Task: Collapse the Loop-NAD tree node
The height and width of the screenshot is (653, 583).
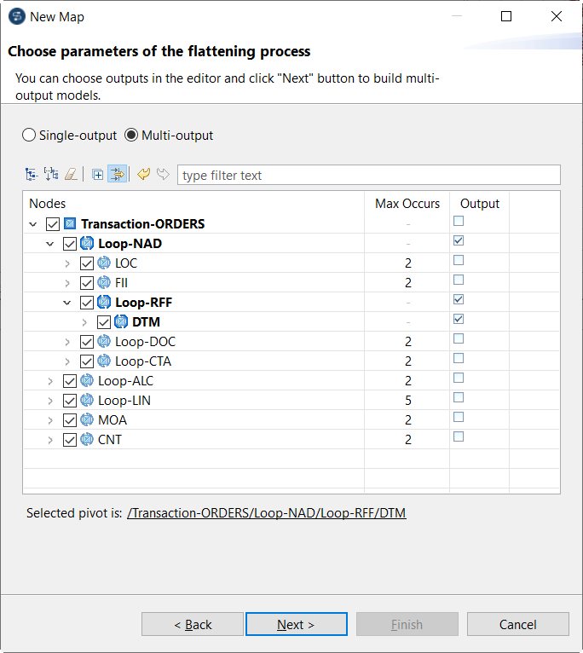Action: [50, 244]
